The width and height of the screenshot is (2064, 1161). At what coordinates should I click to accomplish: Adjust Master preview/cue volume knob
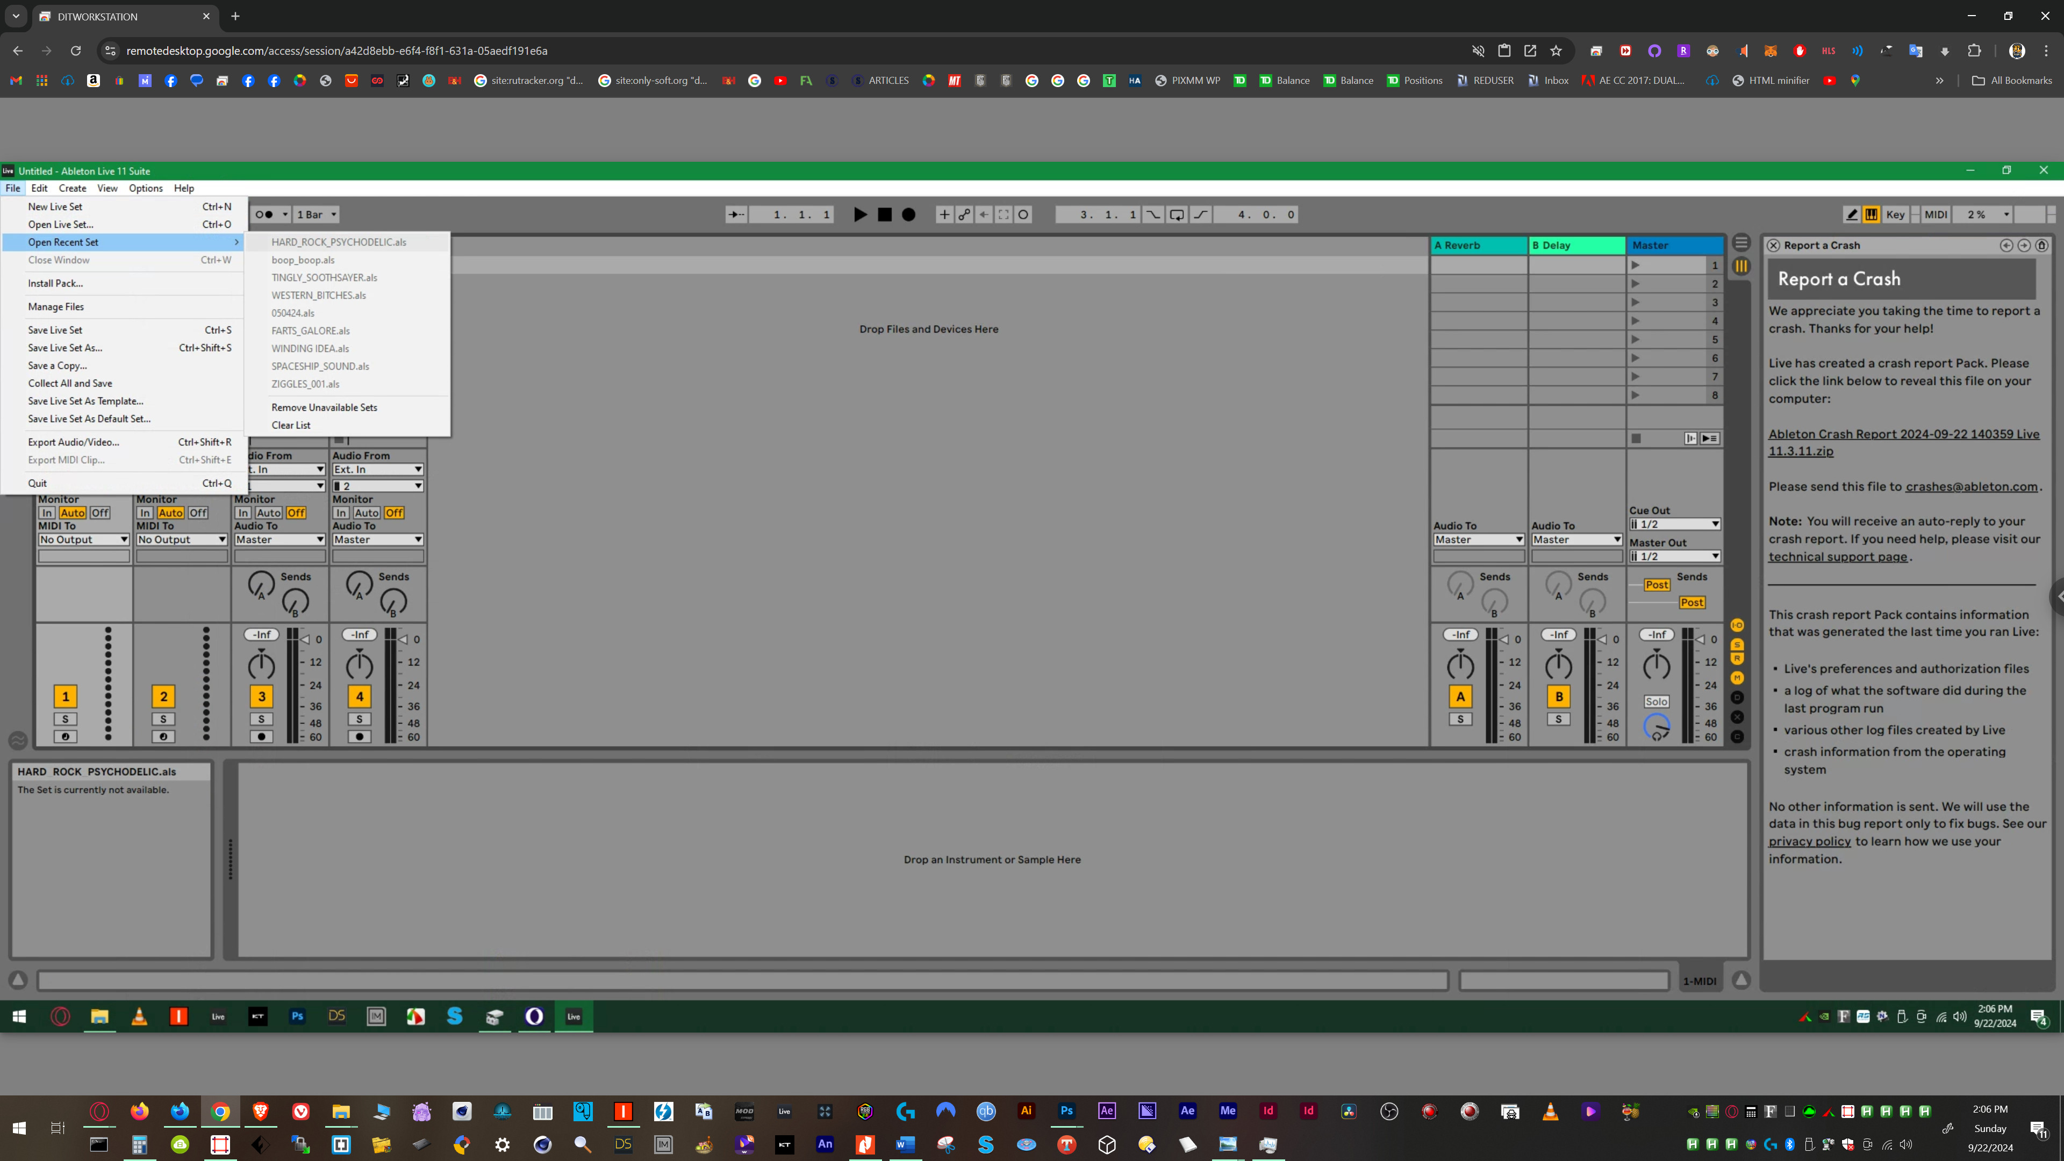click(x=1656, y=728)
